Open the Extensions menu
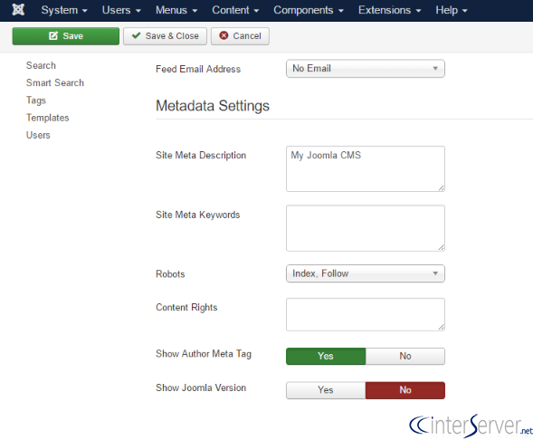This screenshot has width=533, height=440. coord(389,10)
